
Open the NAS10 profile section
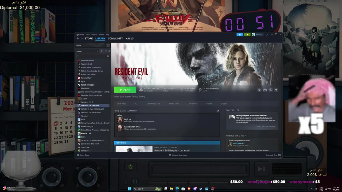tap(129, 38)
